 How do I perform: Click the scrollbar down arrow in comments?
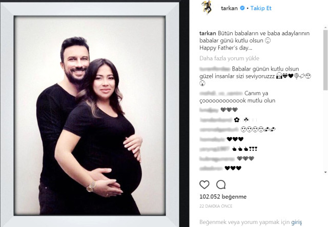[325, 172]
